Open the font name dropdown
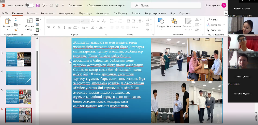 tap(63, 21)
